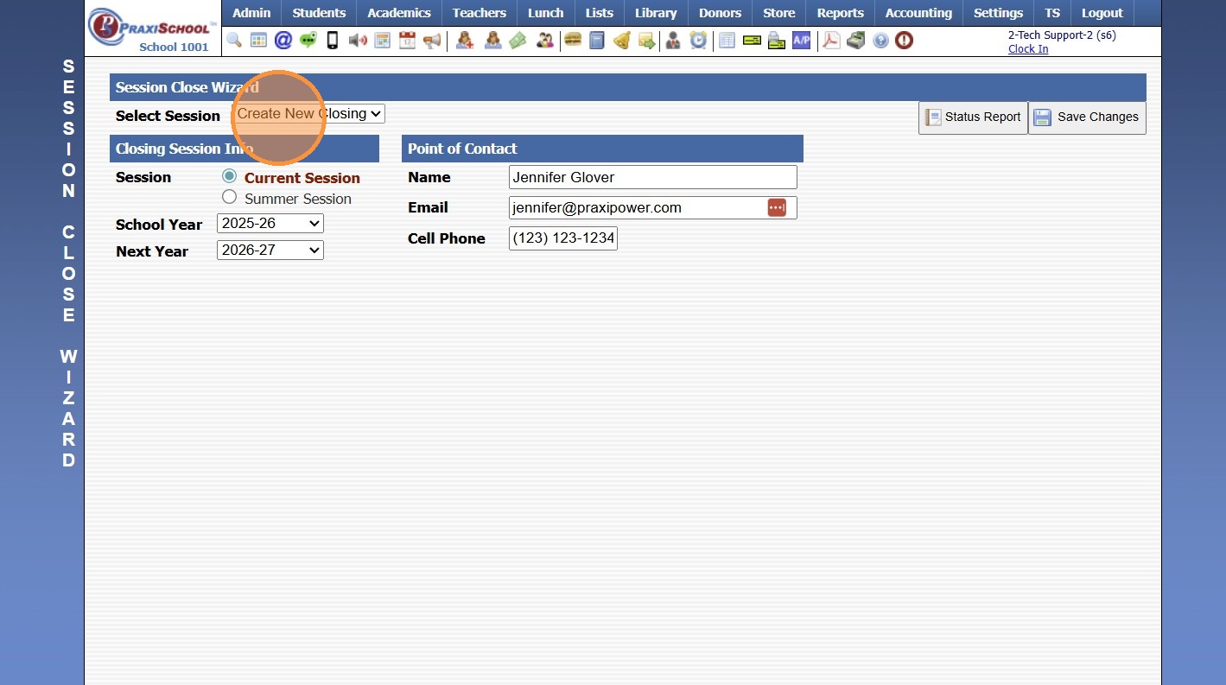Click the Clock In link
The width and height of the screenshot is (1226, 685).
[1028, 49]
